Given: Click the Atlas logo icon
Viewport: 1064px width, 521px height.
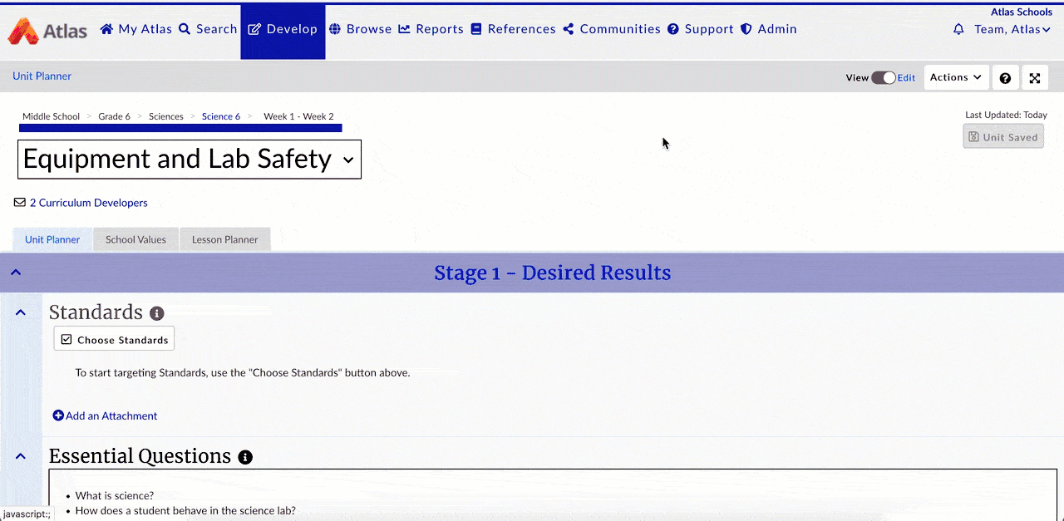Looking at the screenshot, I should pyautogui.click(x=23, y=31).
